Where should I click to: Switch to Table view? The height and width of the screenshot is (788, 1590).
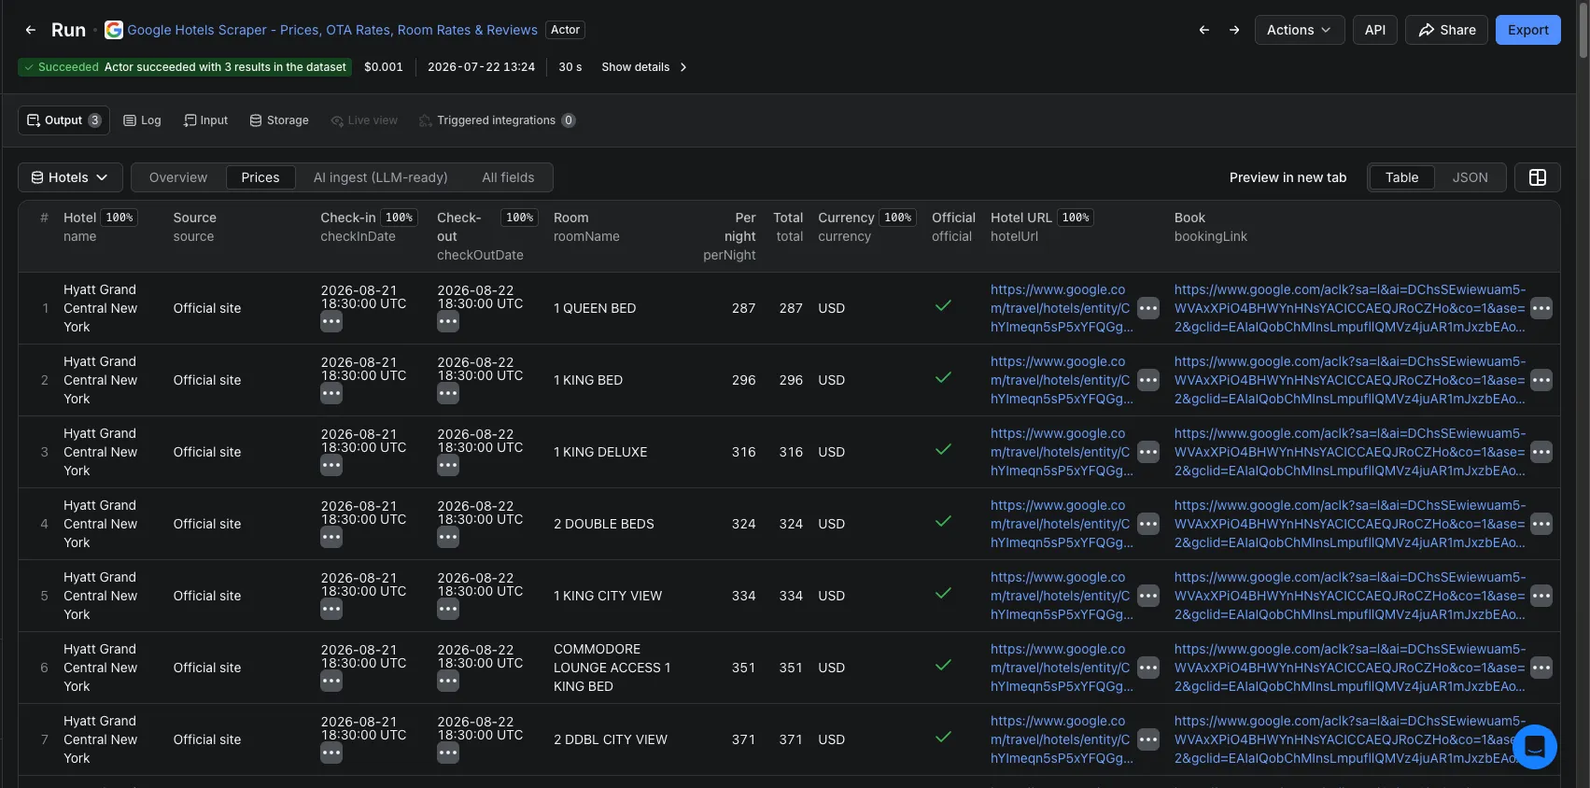pos(1401,177)
